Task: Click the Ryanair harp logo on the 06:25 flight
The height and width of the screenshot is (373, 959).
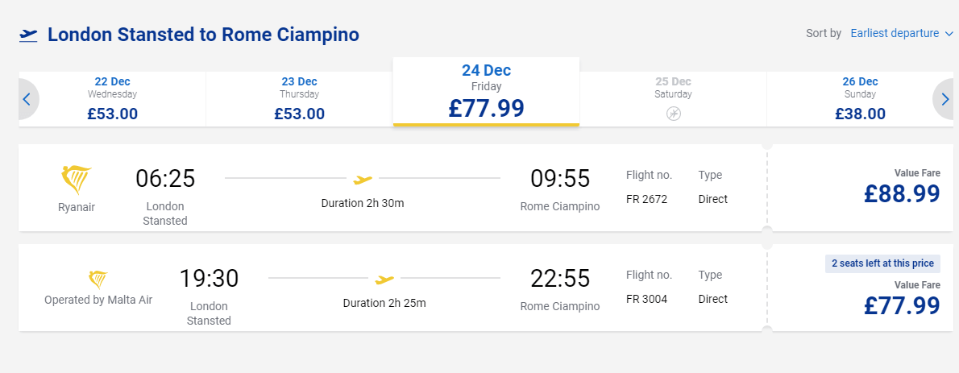Action: (x=77, y=179)
